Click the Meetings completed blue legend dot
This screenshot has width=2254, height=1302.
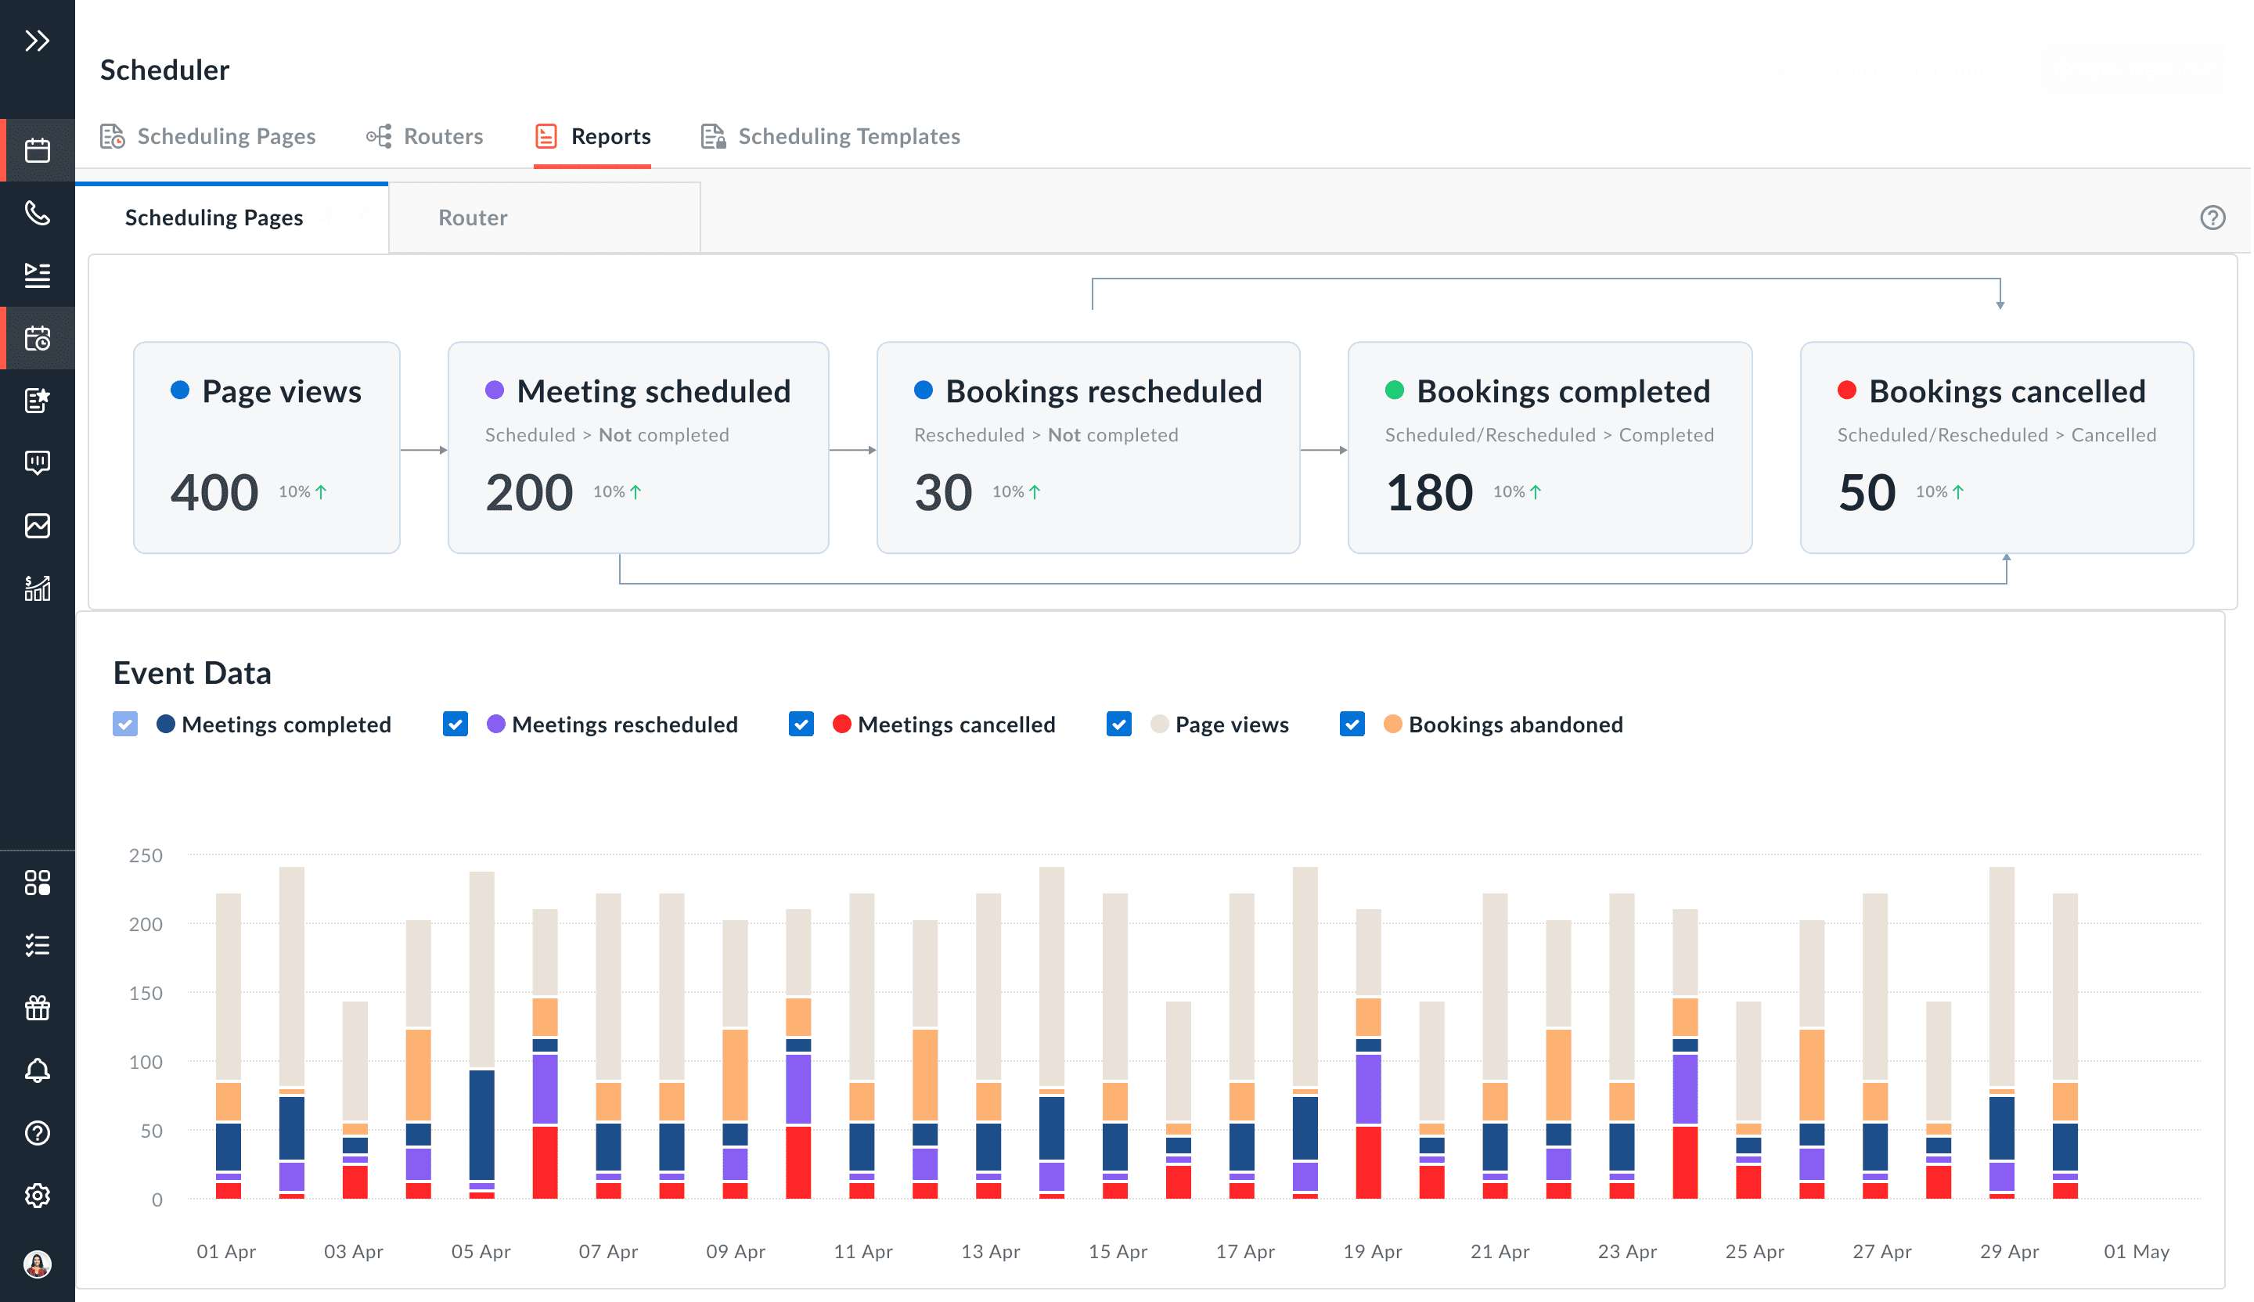(165, 725)
